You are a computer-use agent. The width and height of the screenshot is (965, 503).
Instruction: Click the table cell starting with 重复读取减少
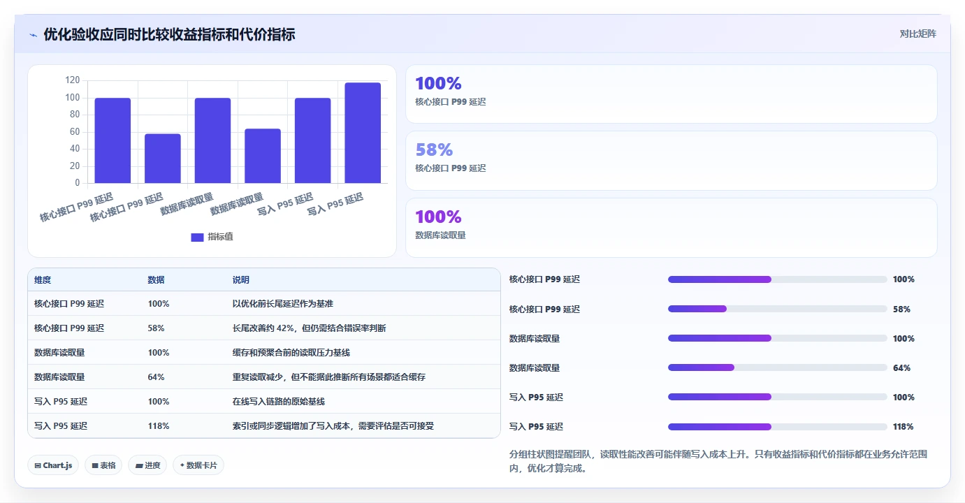[329, 377]
